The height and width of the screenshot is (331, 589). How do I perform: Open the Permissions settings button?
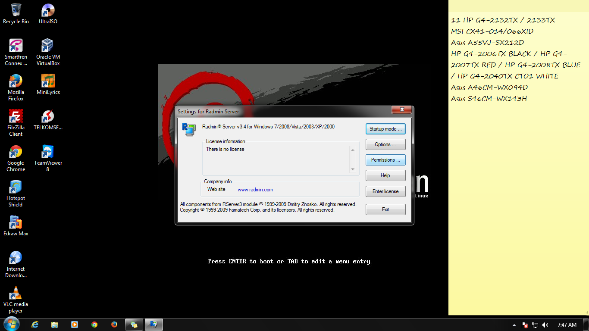(x=385, y=160)
